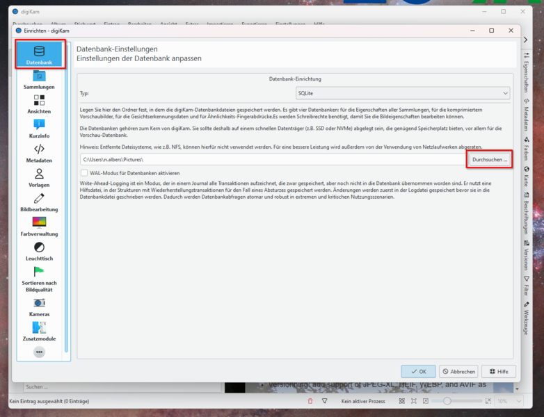Open Karte tab in right sidebar
The width and height of the screenshot is (544, 417).
527,177
